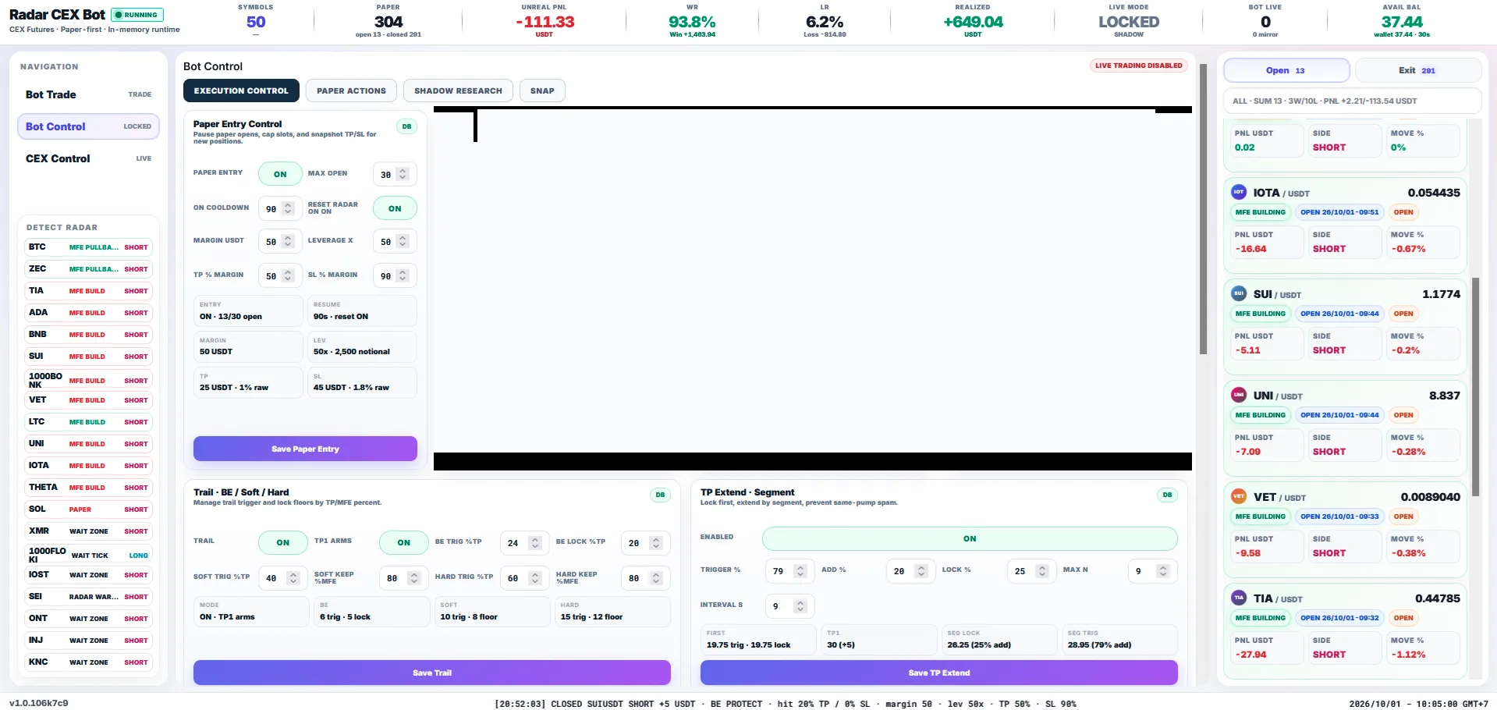This screenshot has height=710, width=1497.
Task: Click the Save Paper Entry button
Action: [x=305, y=449]
